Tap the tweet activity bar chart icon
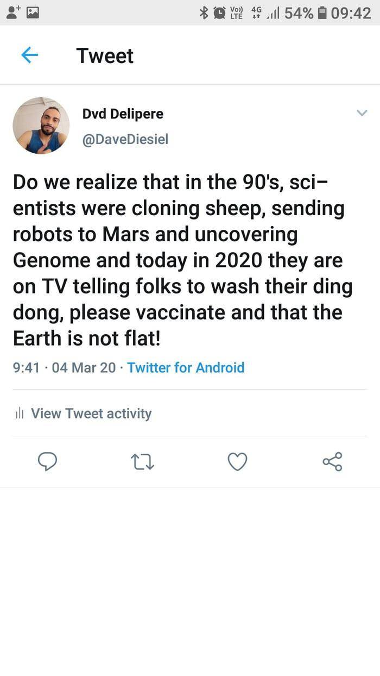 point(20,414)
